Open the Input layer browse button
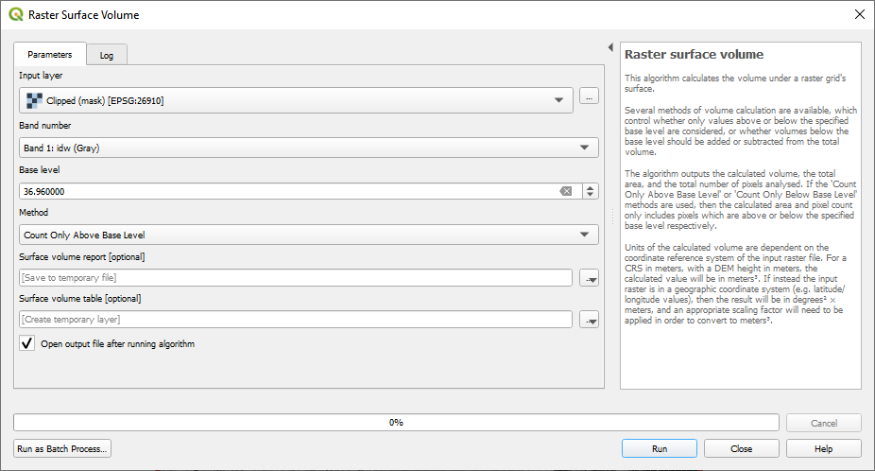This screenshot has width=875, height=471. coord(589,96)
